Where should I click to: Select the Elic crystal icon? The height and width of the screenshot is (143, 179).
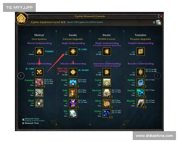pos(73,114)
